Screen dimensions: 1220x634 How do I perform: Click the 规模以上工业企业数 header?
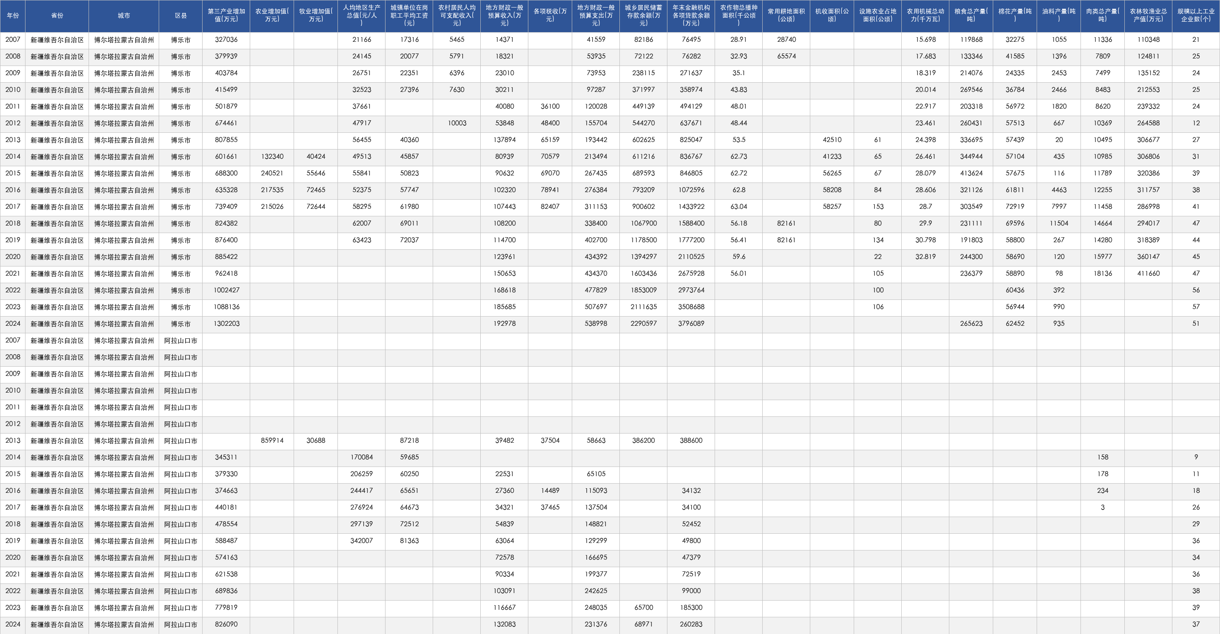[x=1196, y=15]
